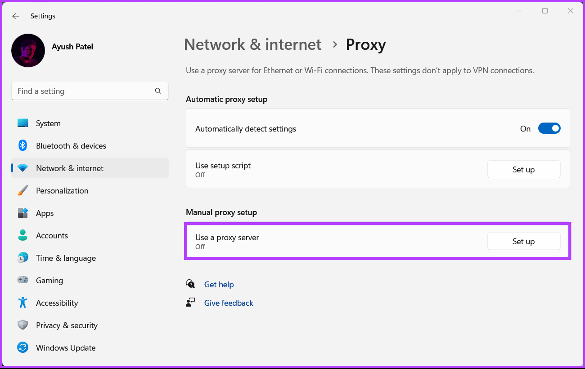
Task: Click Ayush Patel's profile picture
Action: tap(28, 50)
